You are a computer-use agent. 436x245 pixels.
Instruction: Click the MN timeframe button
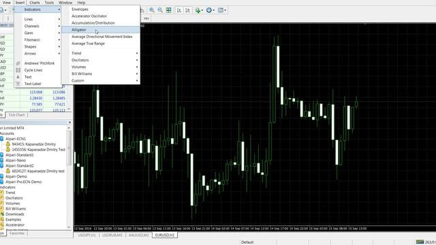(146, 18)
